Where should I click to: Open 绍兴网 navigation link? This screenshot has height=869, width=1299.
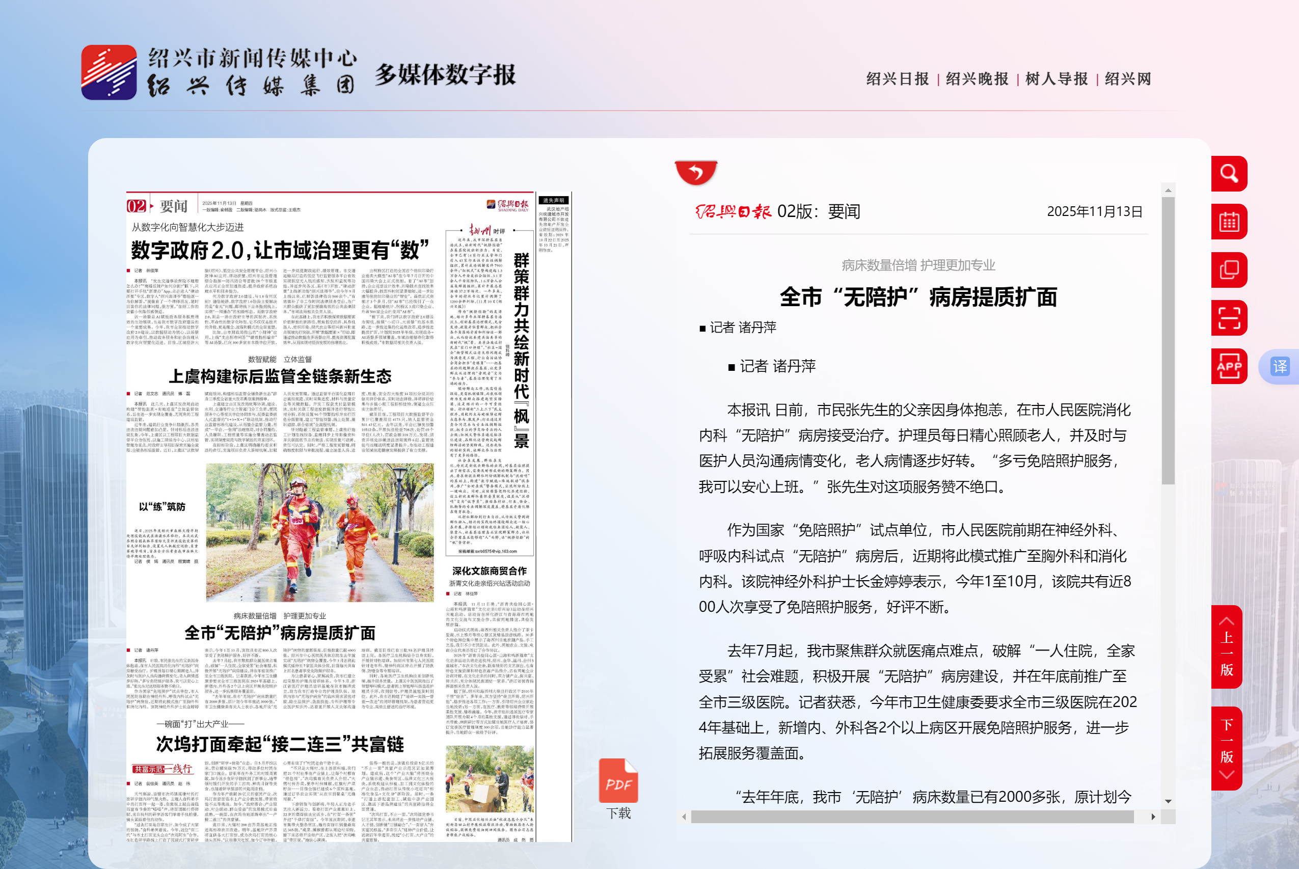[x=1128, y=78]
